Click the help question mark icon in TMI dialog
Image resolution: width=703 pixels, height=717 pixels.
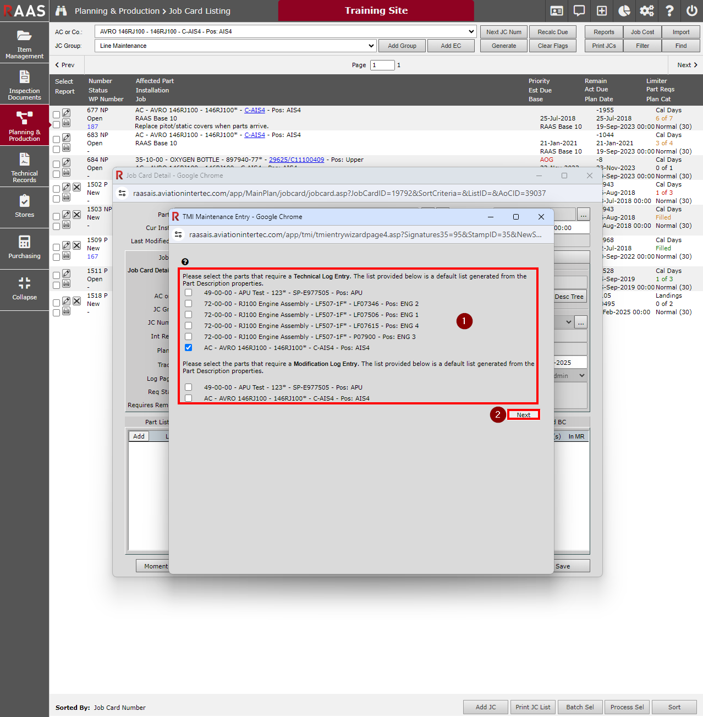[185, 262]
